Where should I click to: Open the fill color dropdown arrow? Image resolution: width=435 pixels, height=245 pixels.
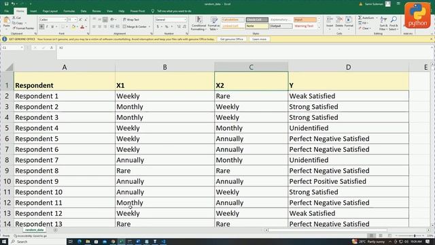coord(77,27)
